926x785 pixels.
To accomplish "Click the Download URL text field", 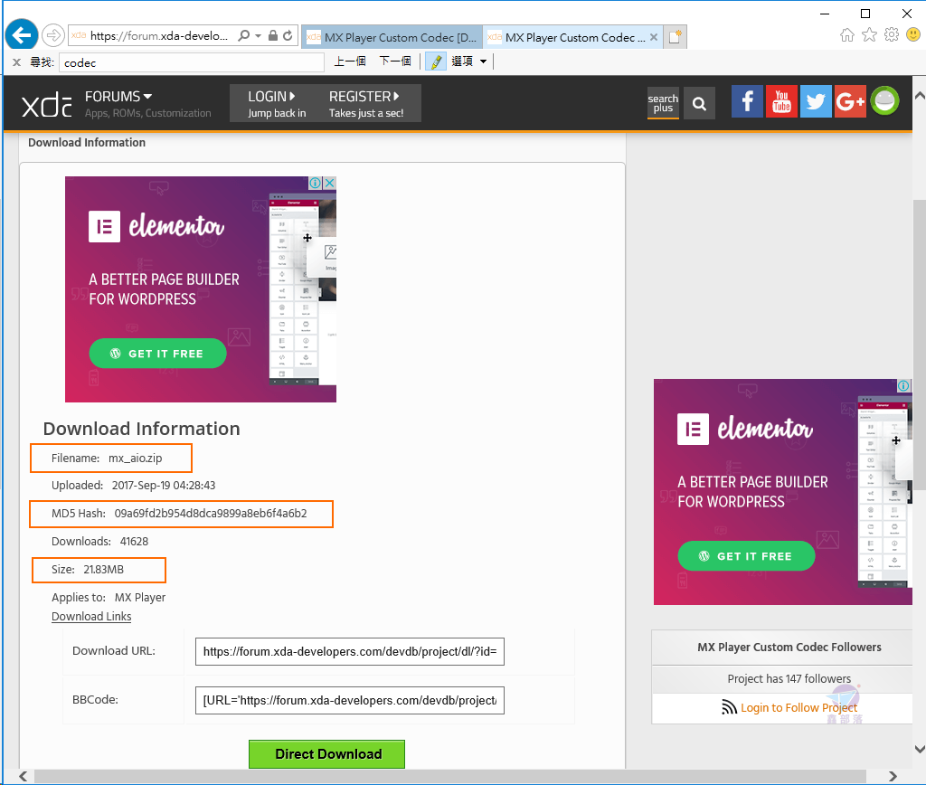I will 350,651.
